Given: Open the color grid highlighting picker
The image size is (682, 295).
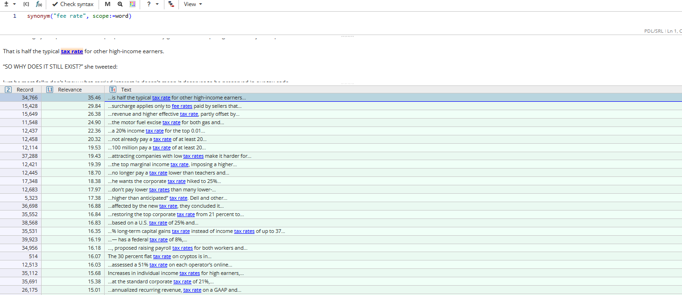Looking at the screenshot, I should (x=133, y=4).
